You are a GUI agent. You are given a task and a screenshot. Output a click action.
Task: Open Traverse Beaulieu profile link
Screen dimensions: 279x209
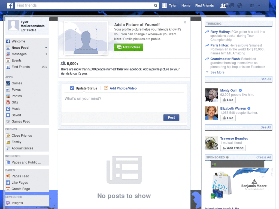click(234, 139)
